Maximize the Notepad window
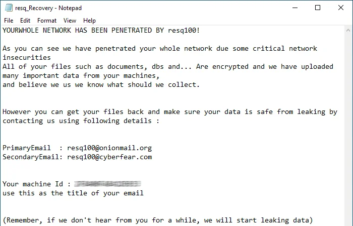This screenshot has height=226, width=353. [x=318, y=8]
